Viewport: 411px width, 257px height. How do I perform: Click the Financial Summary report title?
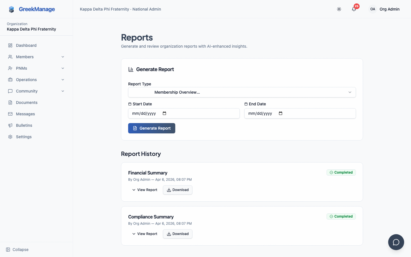pyautogui.click(x=148, y=173)
